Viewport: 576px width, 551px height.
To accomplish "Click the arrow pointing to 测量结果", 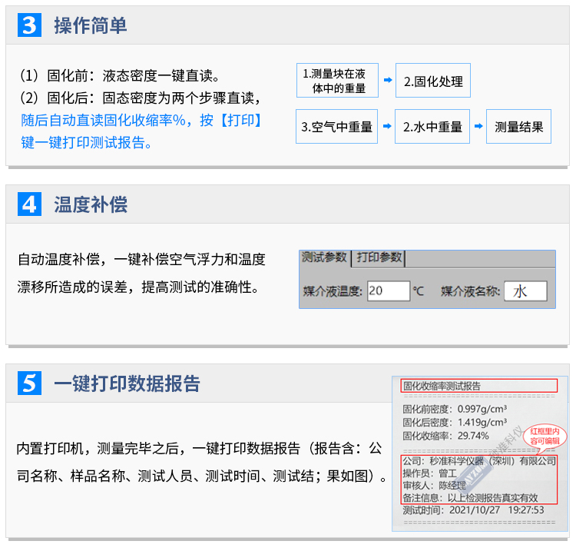I will click(x=478, y=127).
